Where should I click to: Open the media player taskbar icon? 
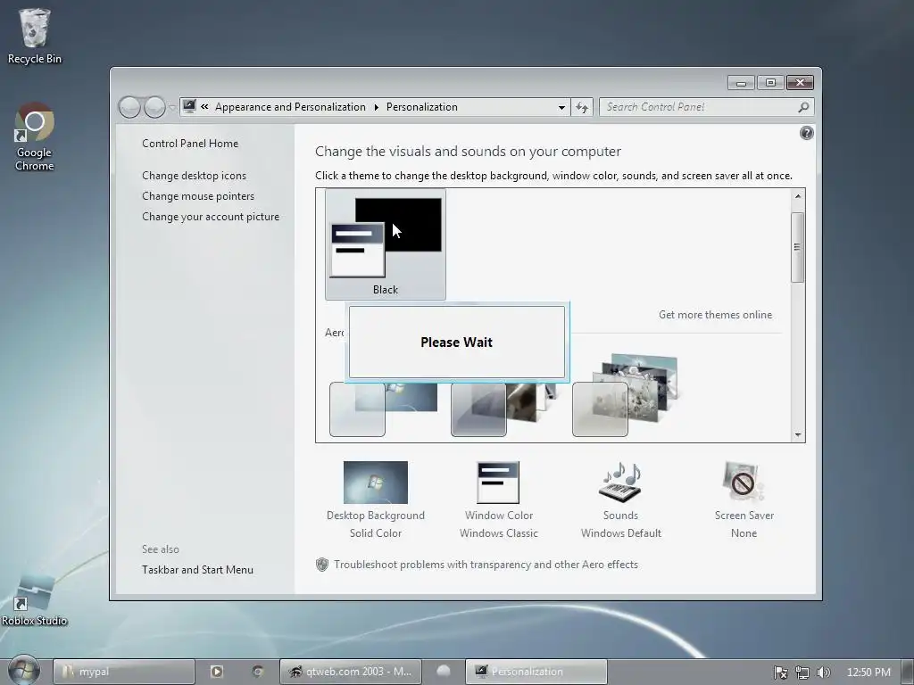216,672
